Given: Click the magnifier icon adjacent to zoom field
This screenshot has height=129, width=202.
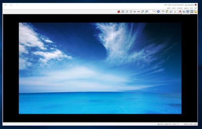Looking at the screenshot, I should [x=146, y=12].
